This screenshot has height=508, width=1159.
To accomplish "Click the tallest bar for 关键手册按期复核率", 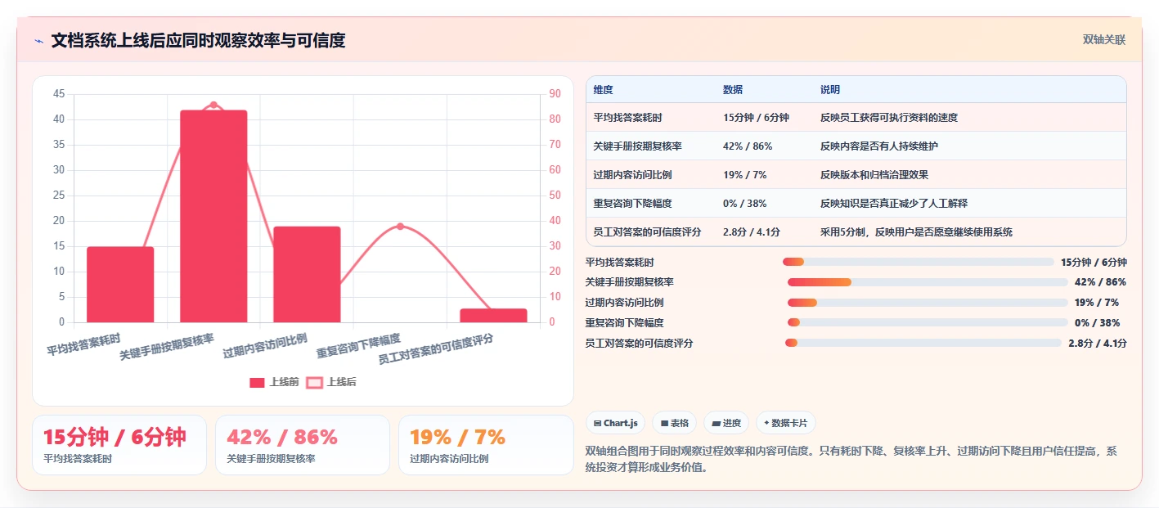I will tap(213, 216).
